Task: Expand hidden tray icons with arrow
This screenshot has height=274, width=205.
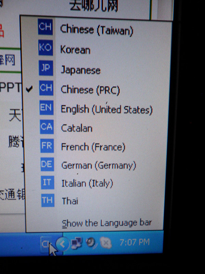Action: tap(63, 244)
